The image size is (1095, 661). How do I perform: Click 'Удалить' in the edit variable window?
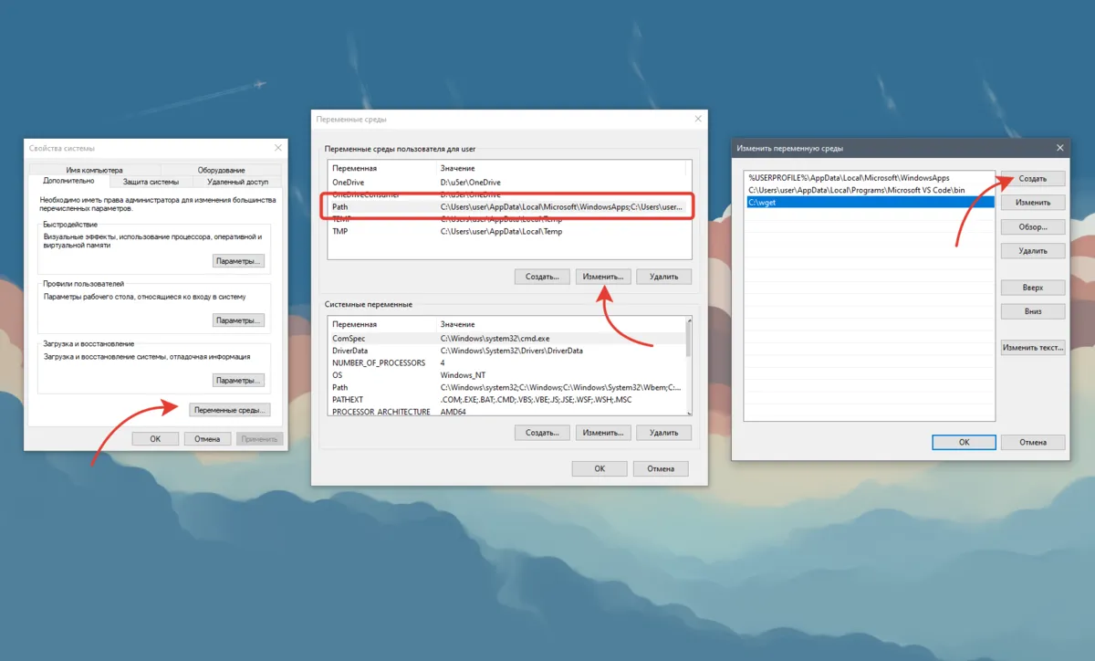pyautogui.click(x=1033, y=250)
